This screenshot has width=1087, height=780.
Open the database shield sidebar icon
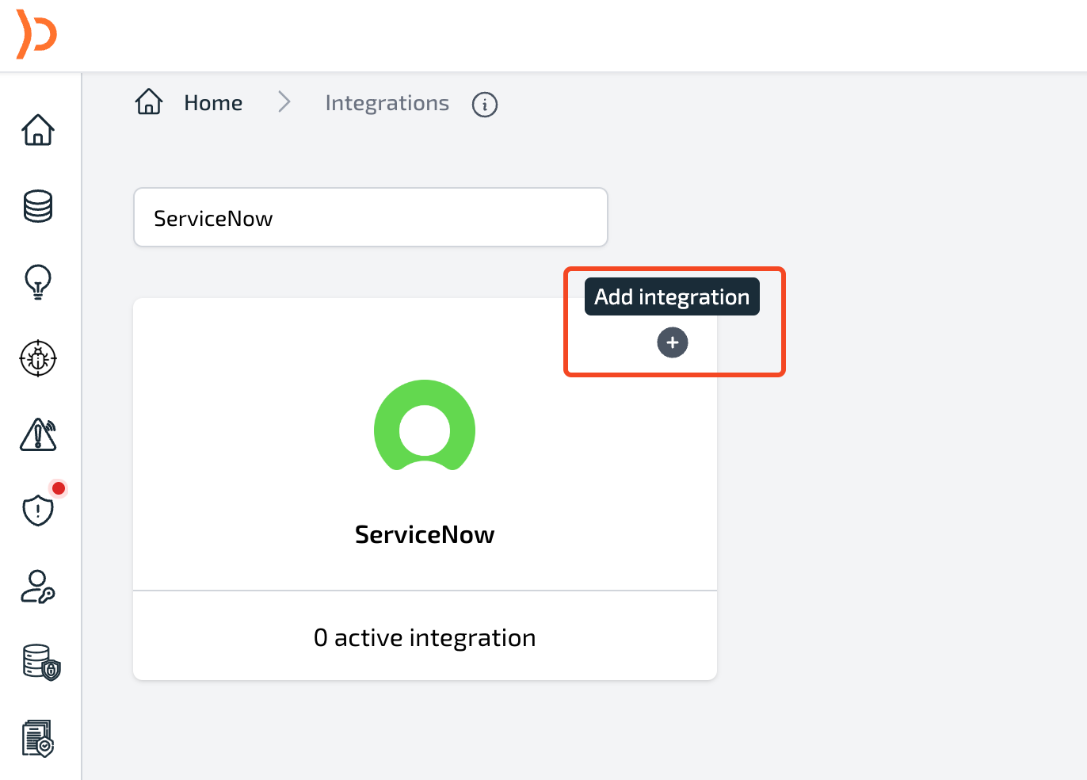(41, 663)
